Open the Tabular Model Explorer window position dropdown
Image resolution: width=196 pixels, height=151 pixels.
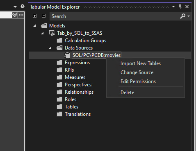tap(173, 7)
